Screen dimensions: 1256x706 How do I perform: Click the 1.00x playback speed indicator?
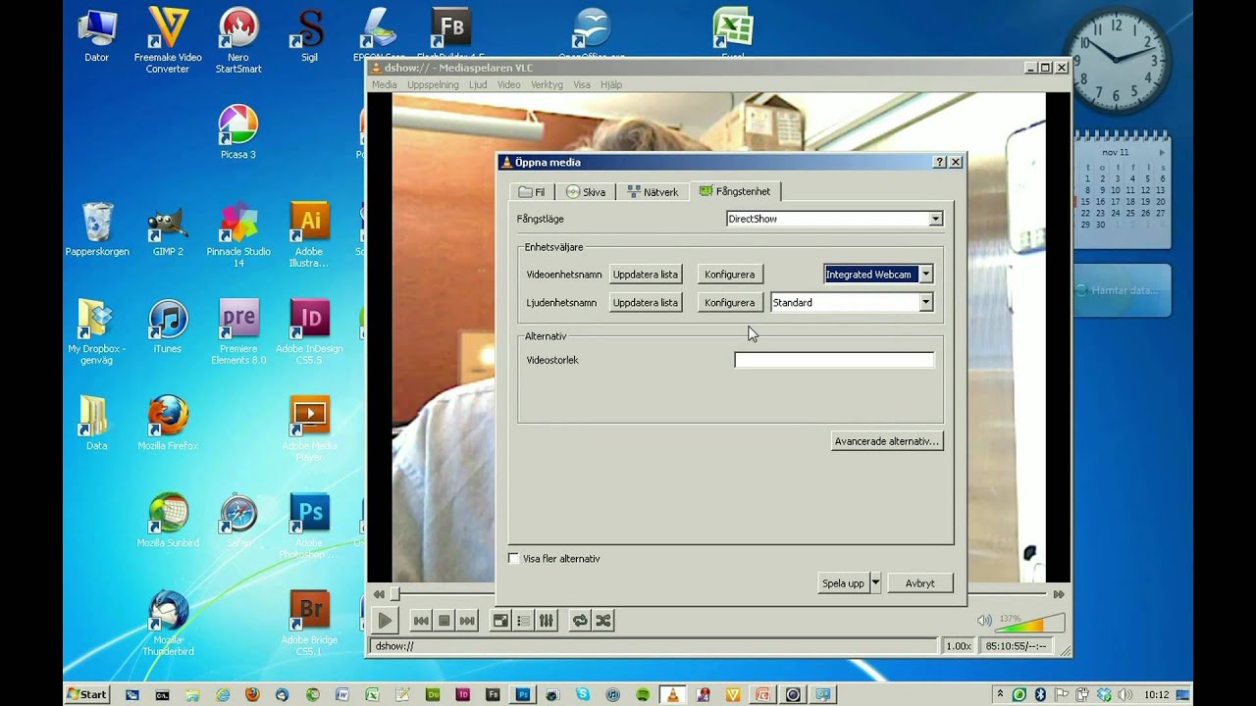point(958,646)
